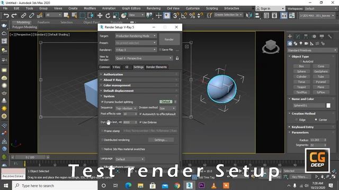
Task: Open the Language dropdown
Action: (130, 159)
